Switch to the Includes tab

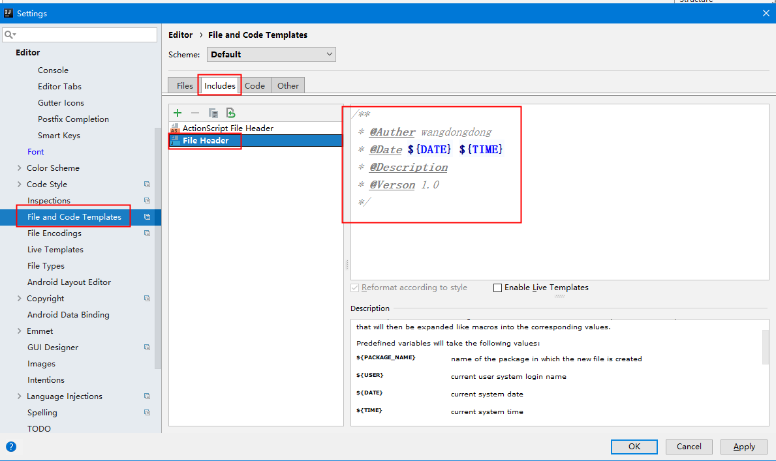pos(220,85)
